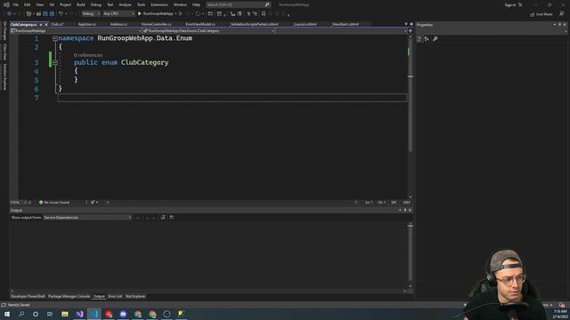Open the Build menu
Screen dimensions: 570x320
(81, 4)
